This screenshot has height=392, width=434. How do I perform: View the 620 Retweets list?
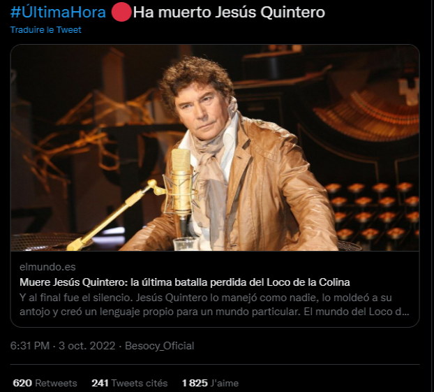pos(45,383)
